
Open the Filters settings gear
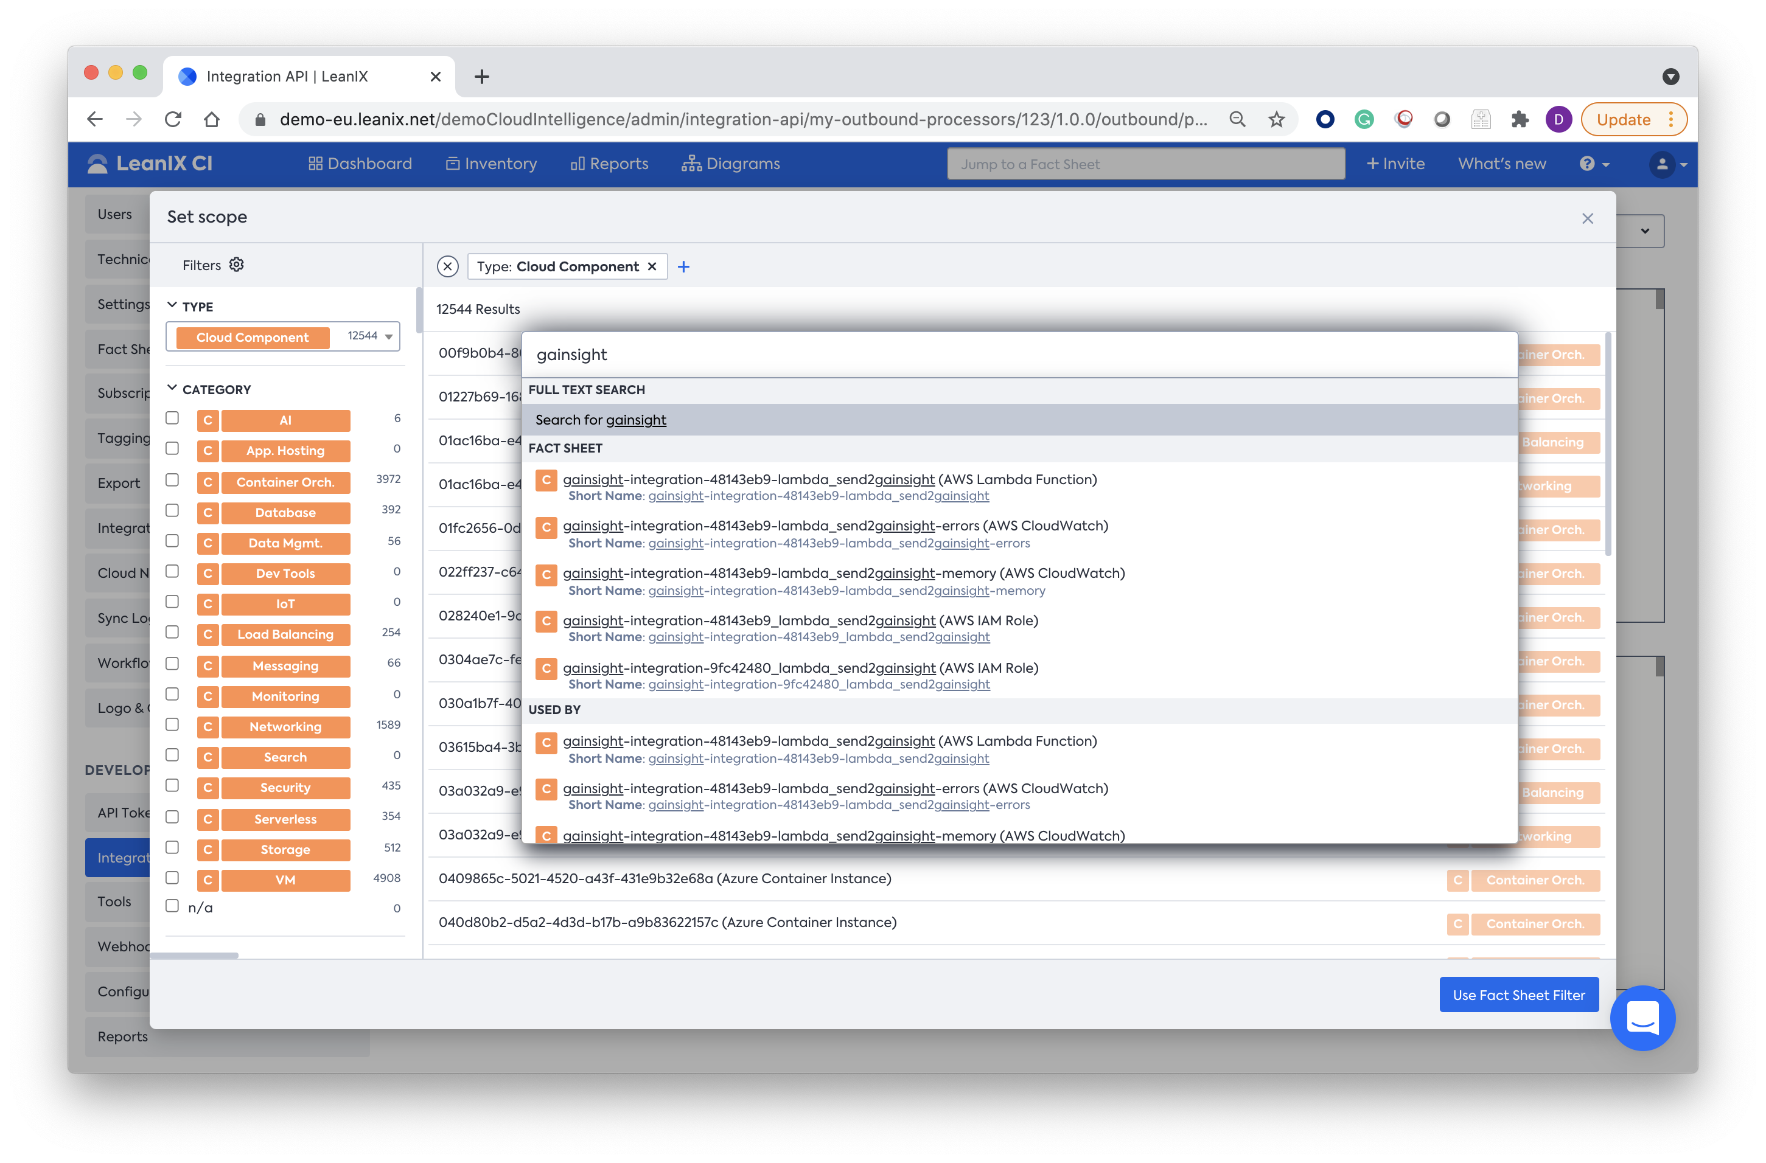(x=236, y=265)
